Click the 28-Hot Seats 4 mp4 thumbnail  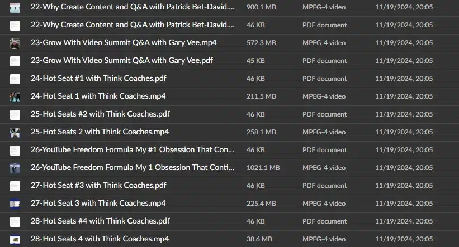tap(15, 239)
